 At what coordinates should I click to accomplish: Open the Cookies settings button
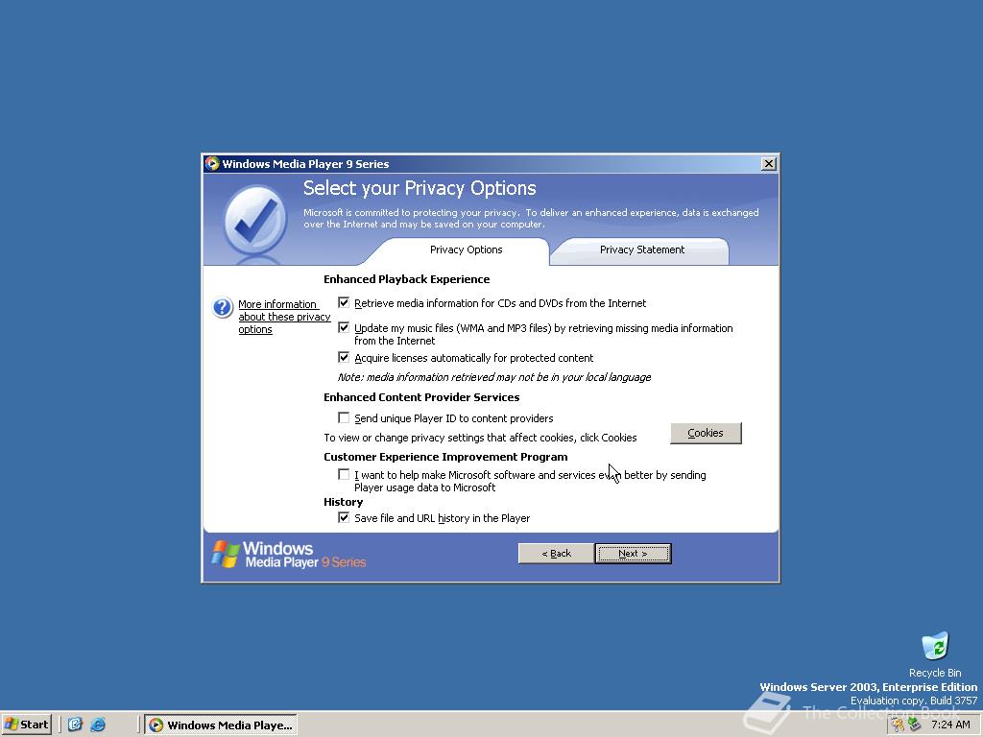pos(706,433)
